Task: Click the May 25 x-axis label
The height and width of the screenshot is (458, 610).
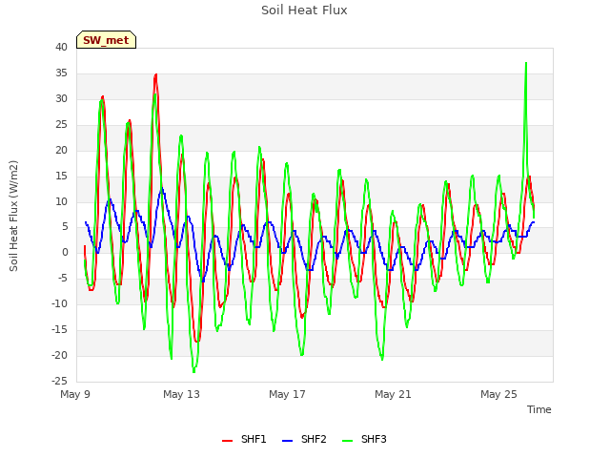Action: 498,394
